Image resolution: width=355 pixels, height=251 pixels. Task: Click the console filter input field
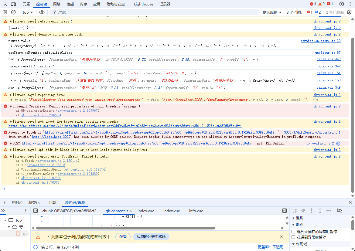click(155, 12)
